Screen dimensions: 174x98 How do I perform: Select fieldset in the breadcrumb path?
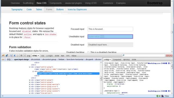point(61,59)
